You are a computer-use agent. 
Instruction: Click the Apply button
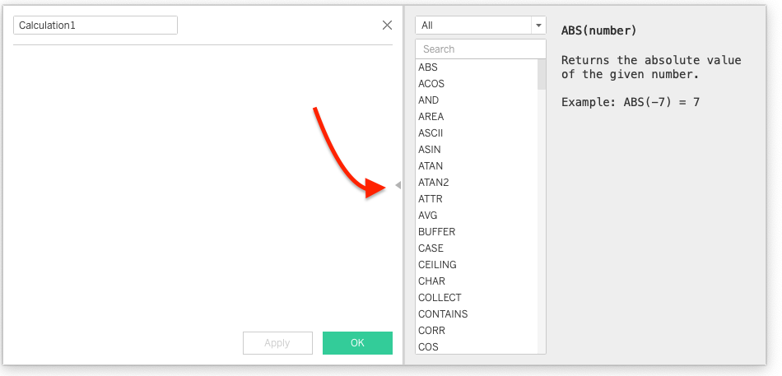(277, 343)
